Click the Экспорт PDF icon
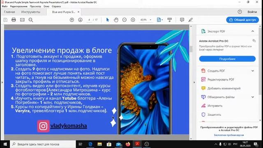The width and height of the screenshot is (263, 148). coord(203,31)
